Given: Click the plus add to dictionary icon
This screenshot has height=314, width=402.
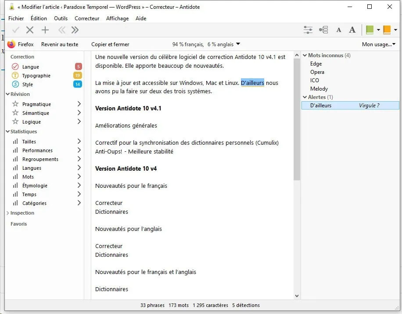Looking at the screenshot, I should (45, 30).
